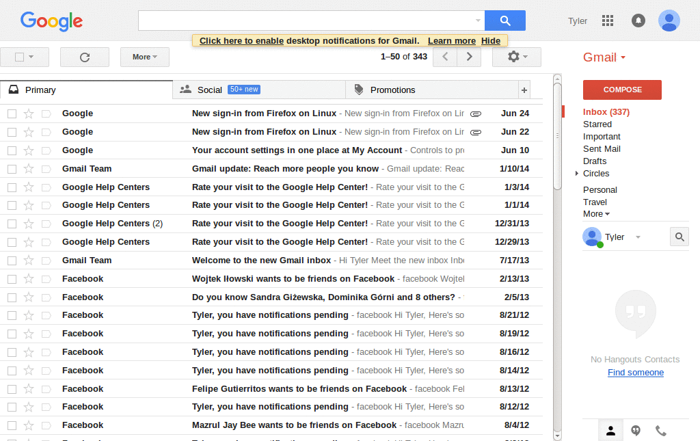Open the Gmail product switcher dropdown
This screenshot has width=700, height=441.
(x=604, y=57)
